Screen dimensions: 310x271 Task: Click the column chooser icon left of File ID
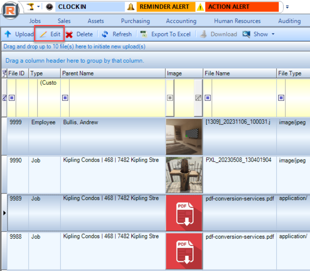4,74
